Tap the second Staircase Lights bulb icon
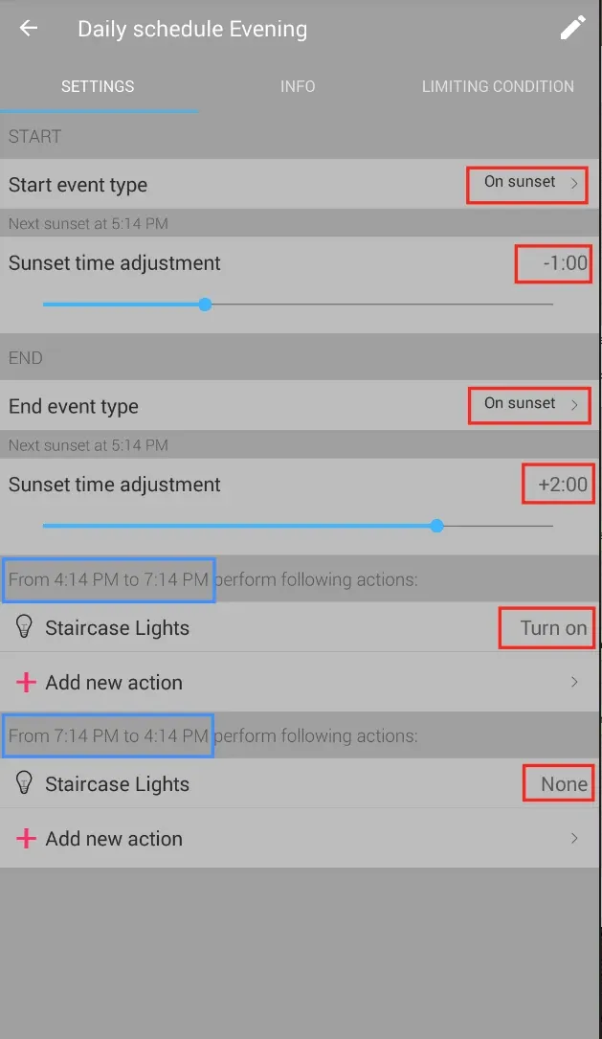 [x=25, y=783]
